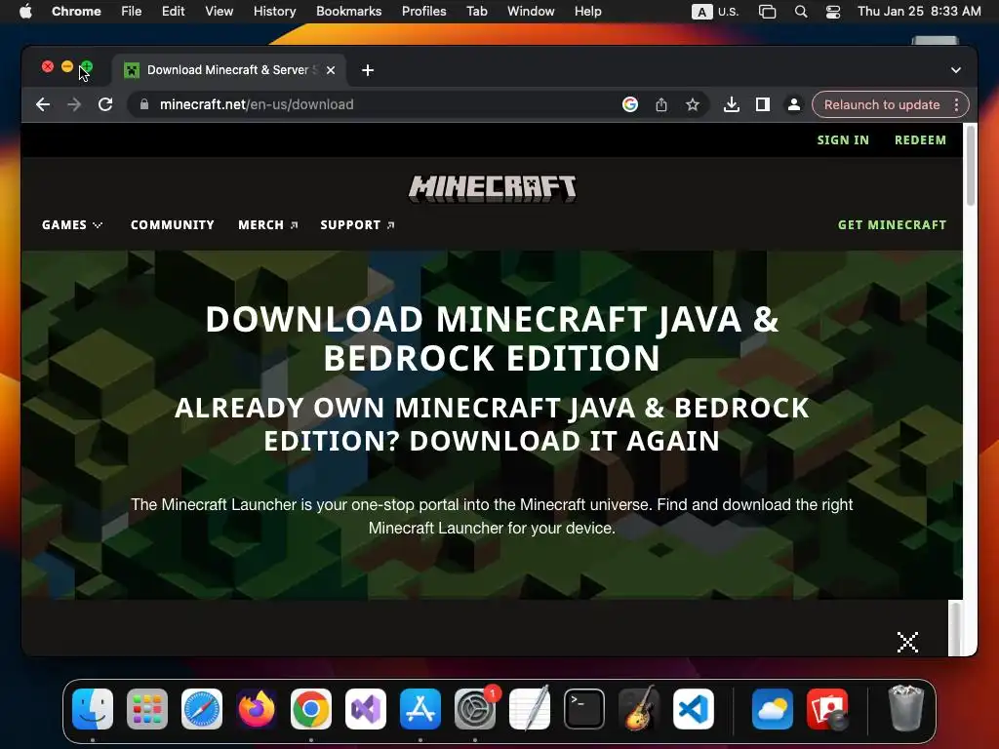Click the U.S. input source indicator
Viewport: 999px width, 749px height.
coord(715,12)
